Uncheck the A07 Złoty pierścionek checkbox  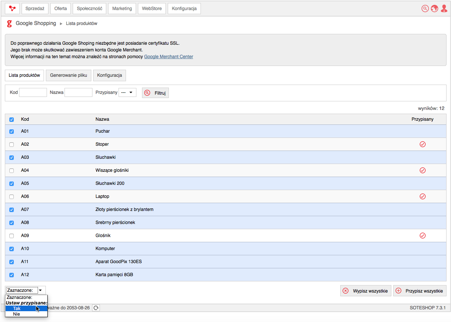12,210
